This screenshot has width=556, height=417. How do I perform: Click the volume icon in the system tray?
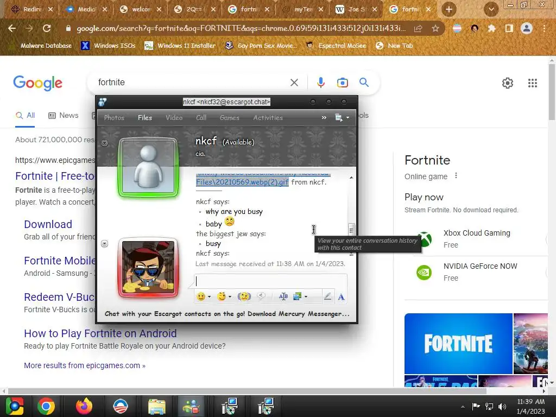tap(502, 406)
